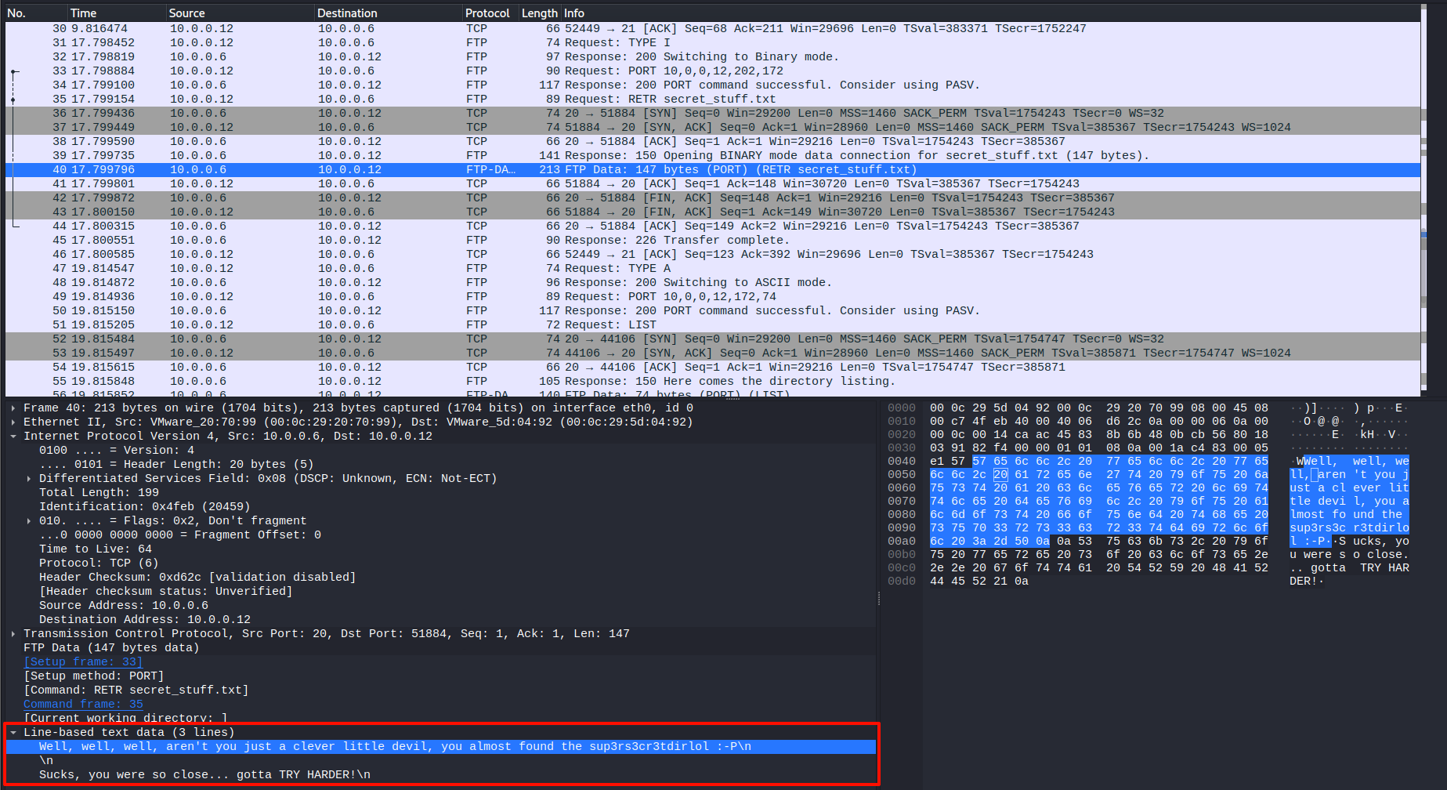Select the Total Length: 199 field
The image size is (1447, 790).
(x=440, y=493)
